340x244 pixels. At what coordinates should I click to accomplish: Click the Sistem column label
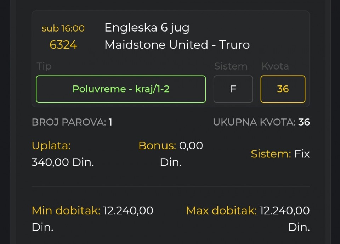tap(231, 66)
